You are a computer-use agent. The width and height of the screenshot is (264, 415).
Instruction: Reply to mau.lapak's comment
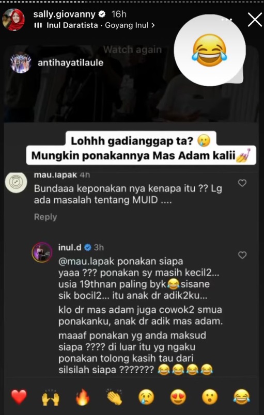coord(45,217)
